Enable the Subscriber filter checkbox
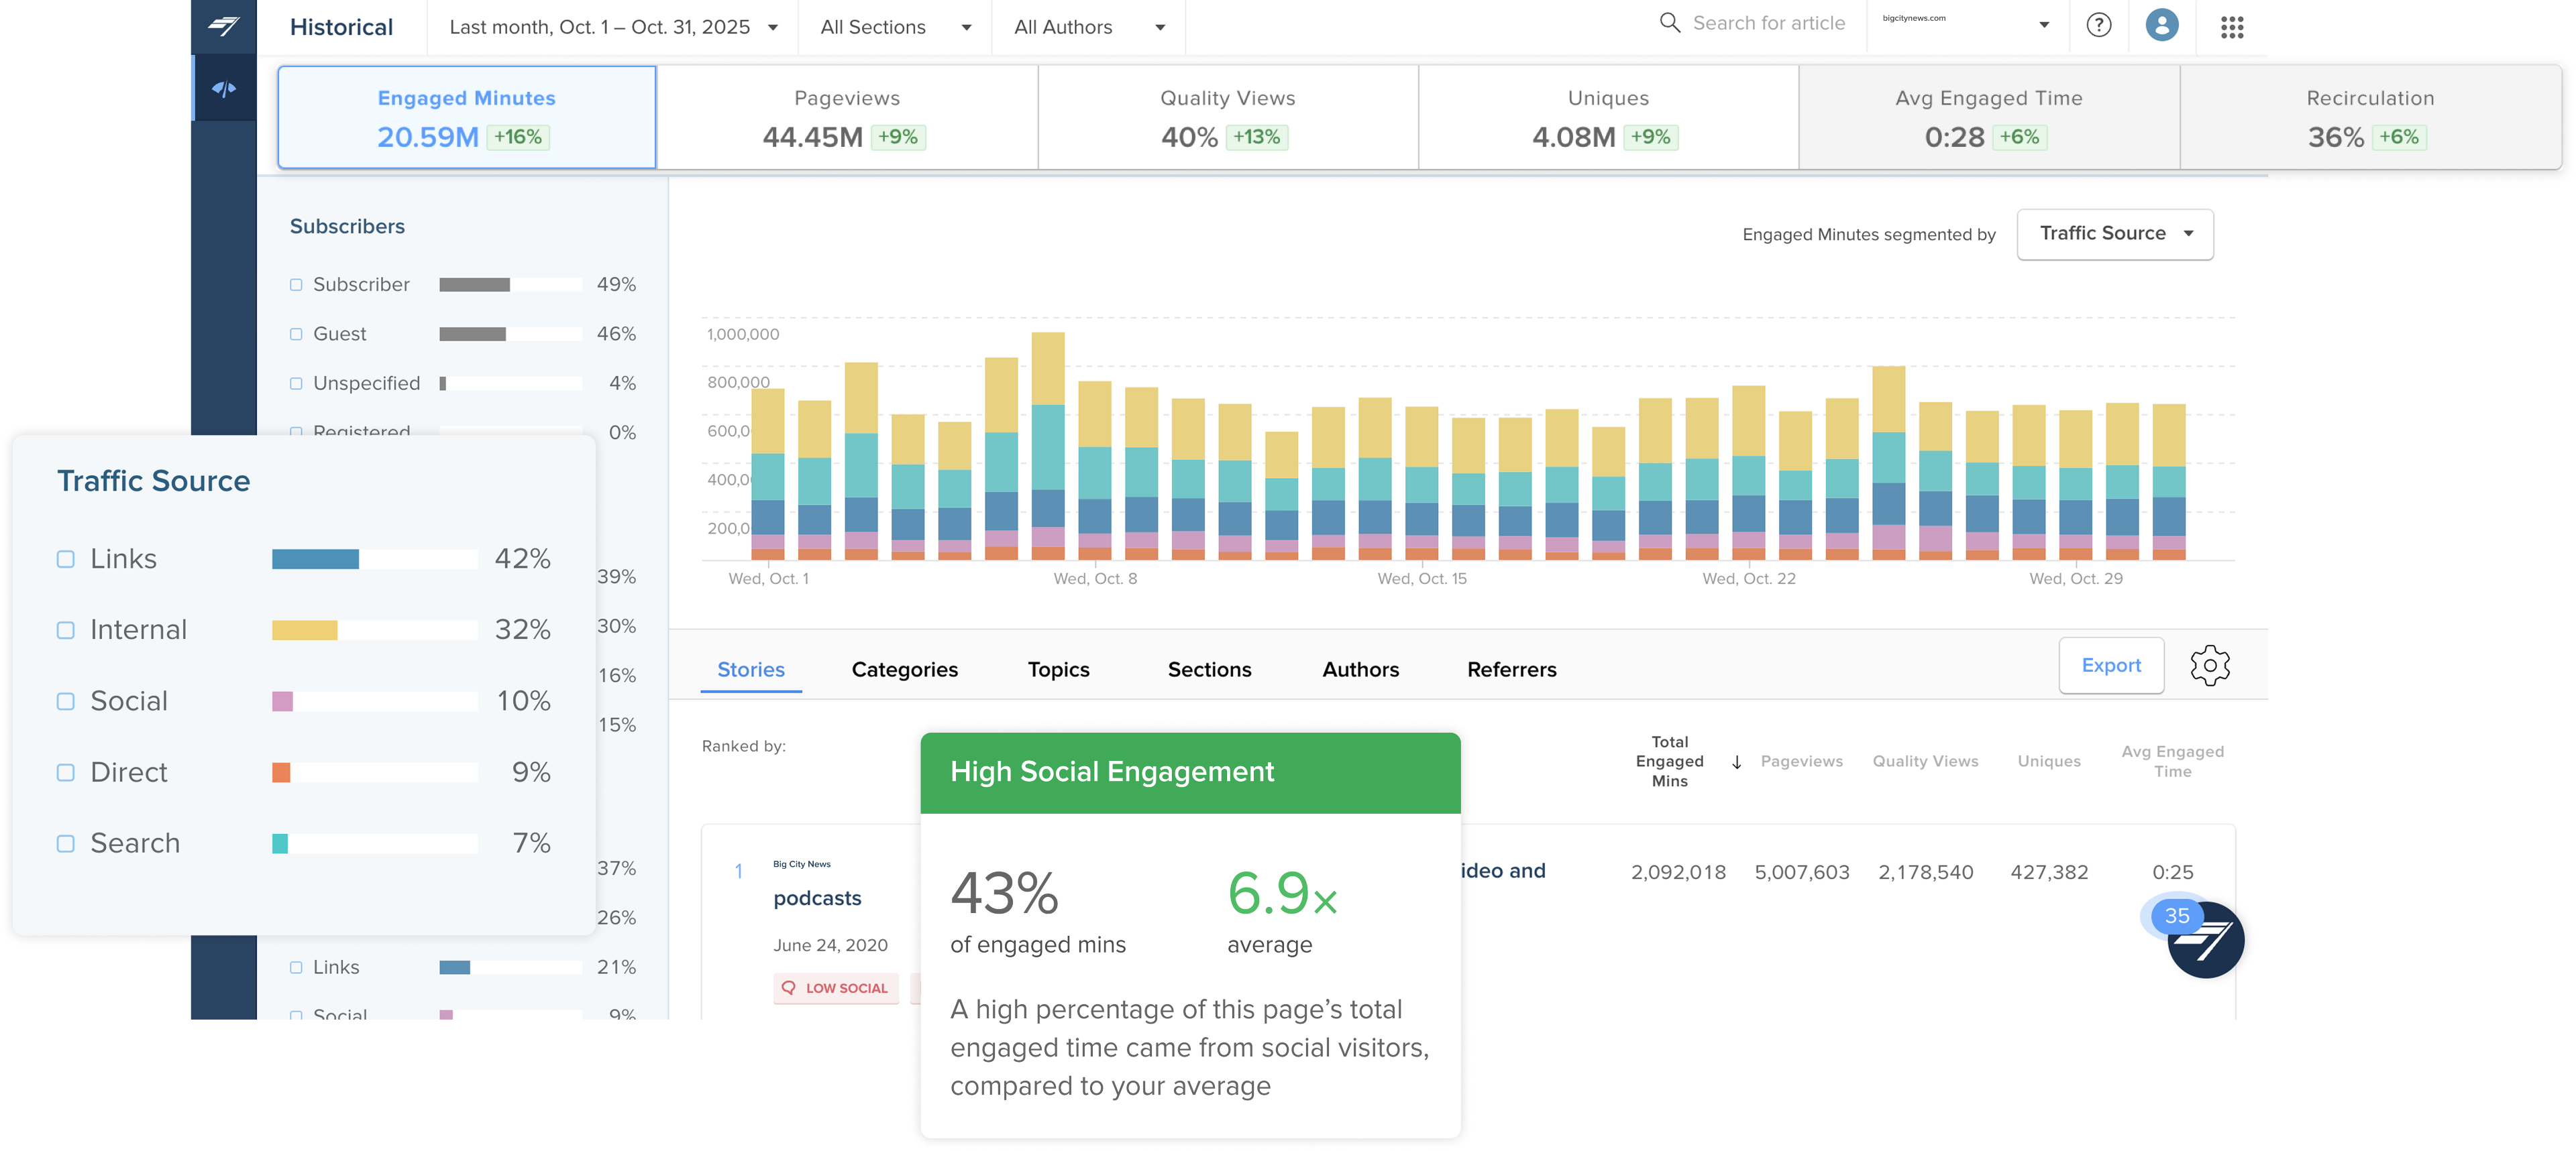2576x1151 pixels. pyautogui.click(x=296, y=285)
